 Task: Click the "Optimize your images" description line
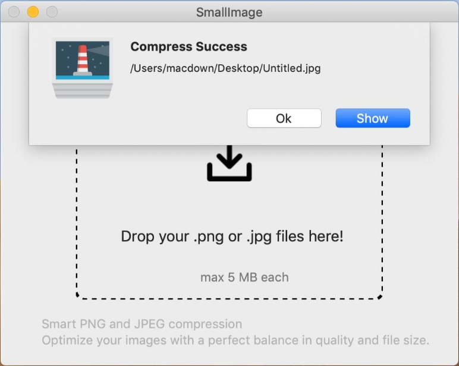pos(235,340)
